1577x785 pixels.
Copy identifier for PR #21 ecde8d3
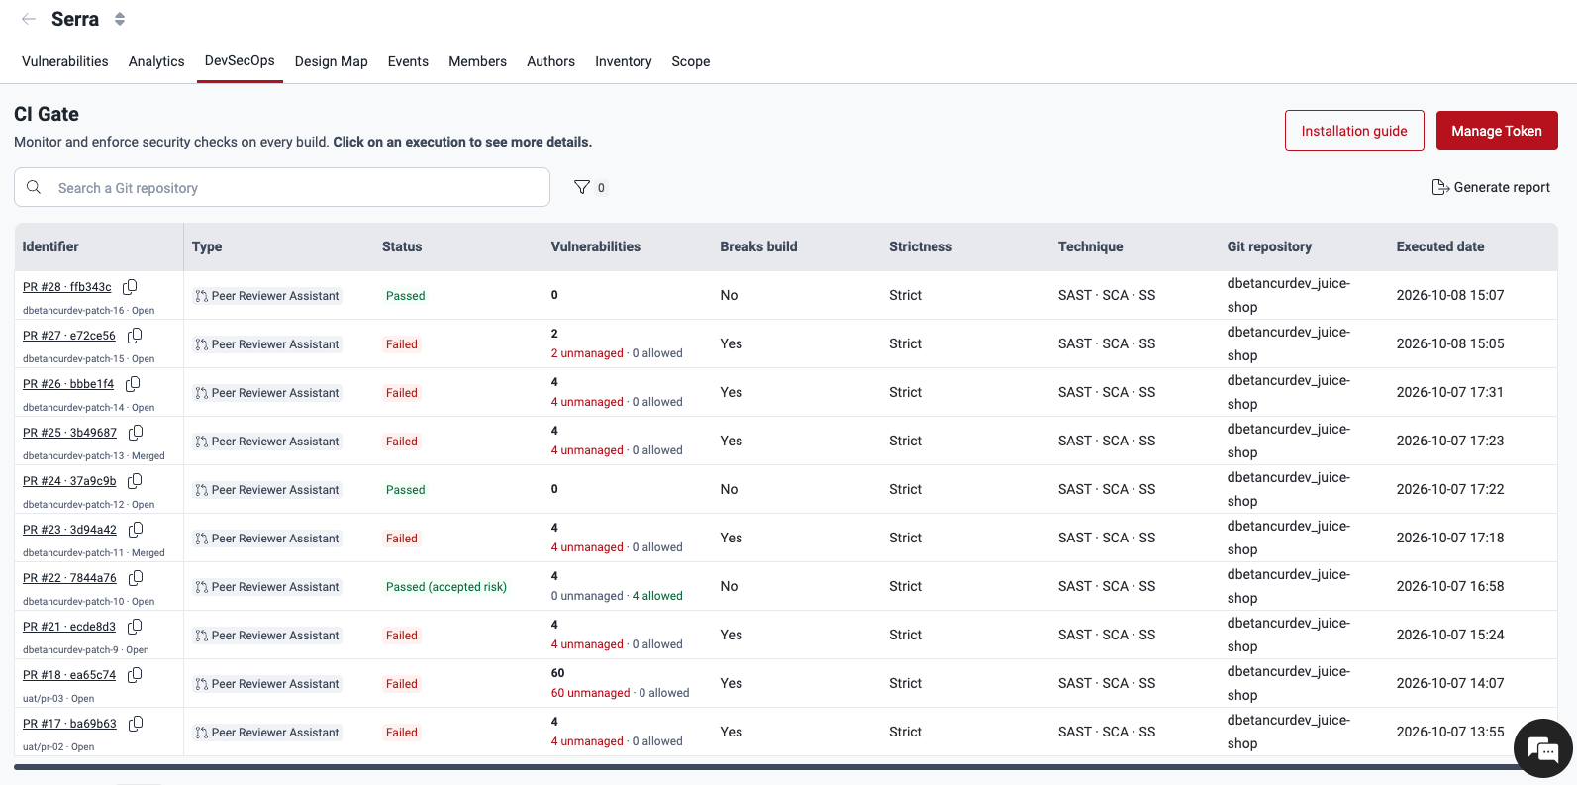click(135, 627)
